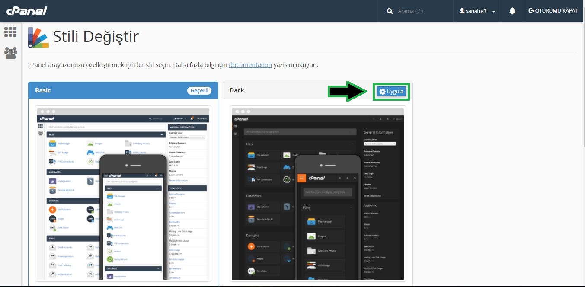
Task: Open the notifications bell
Action: [512, 11]
